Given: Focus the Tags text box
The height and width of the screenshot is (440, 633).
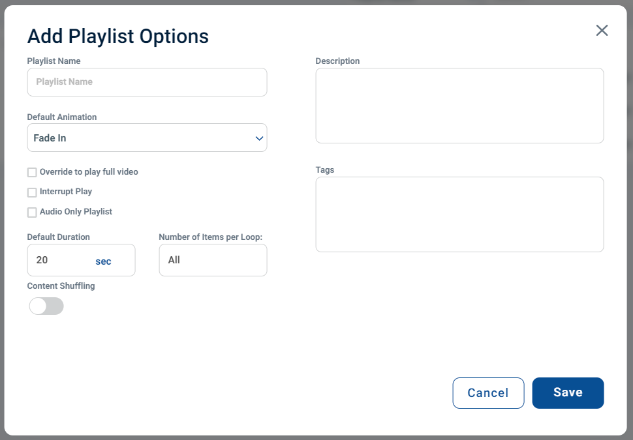Looking at the screenshot, I should (x=459, y=214).
